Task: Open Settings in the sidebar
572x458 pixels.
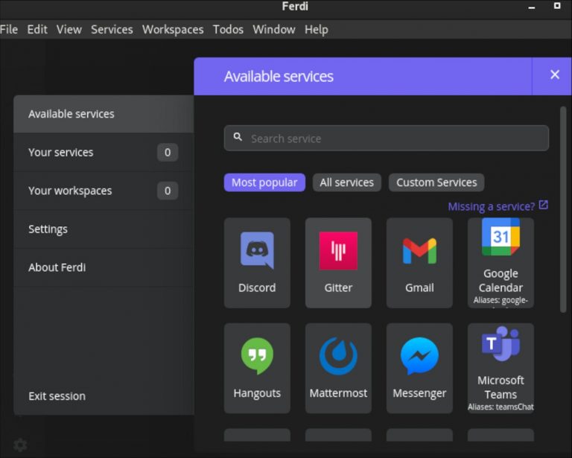Action: tap(48, 229)
